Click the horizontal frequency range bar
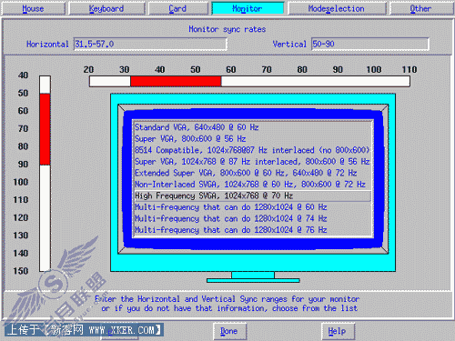This screenshot has width=455, height=341. (249, 81)
